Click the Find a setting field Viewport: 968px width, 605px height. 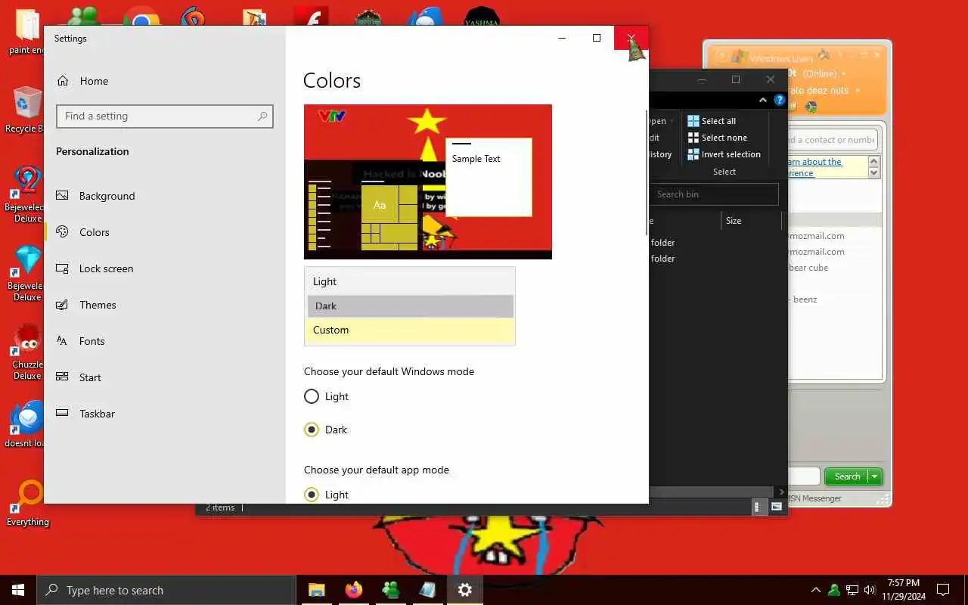pyautogui.click(x=164, y=116)
